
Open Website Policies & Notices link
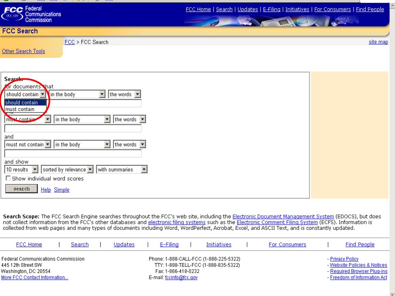click(x=358, y=265)
